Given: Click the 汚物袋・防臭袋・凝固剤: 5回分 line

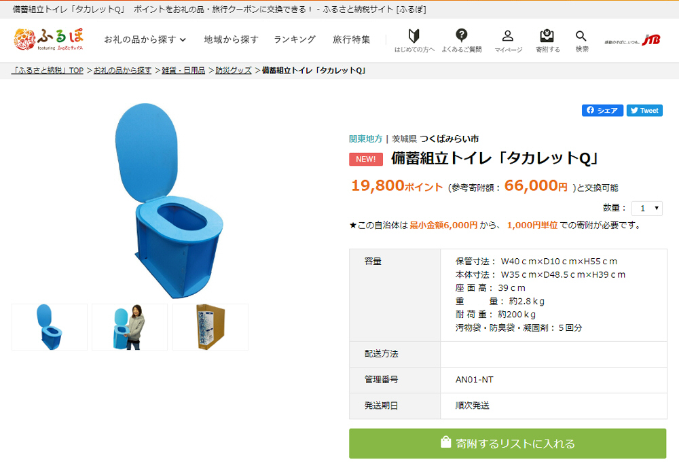Looking at the screenshot, I should 519,327.
